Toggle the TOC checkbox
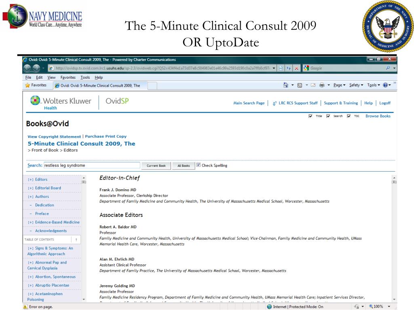Viewport: 414px width, 310px height. (x=349, y=116)
